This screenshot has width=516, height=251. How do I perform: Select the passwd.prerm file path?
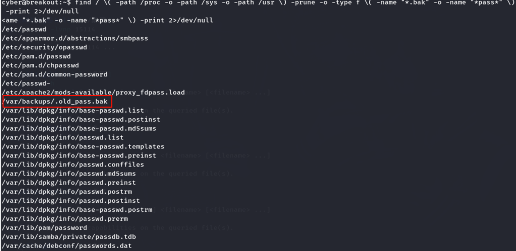tap(65, 219)
